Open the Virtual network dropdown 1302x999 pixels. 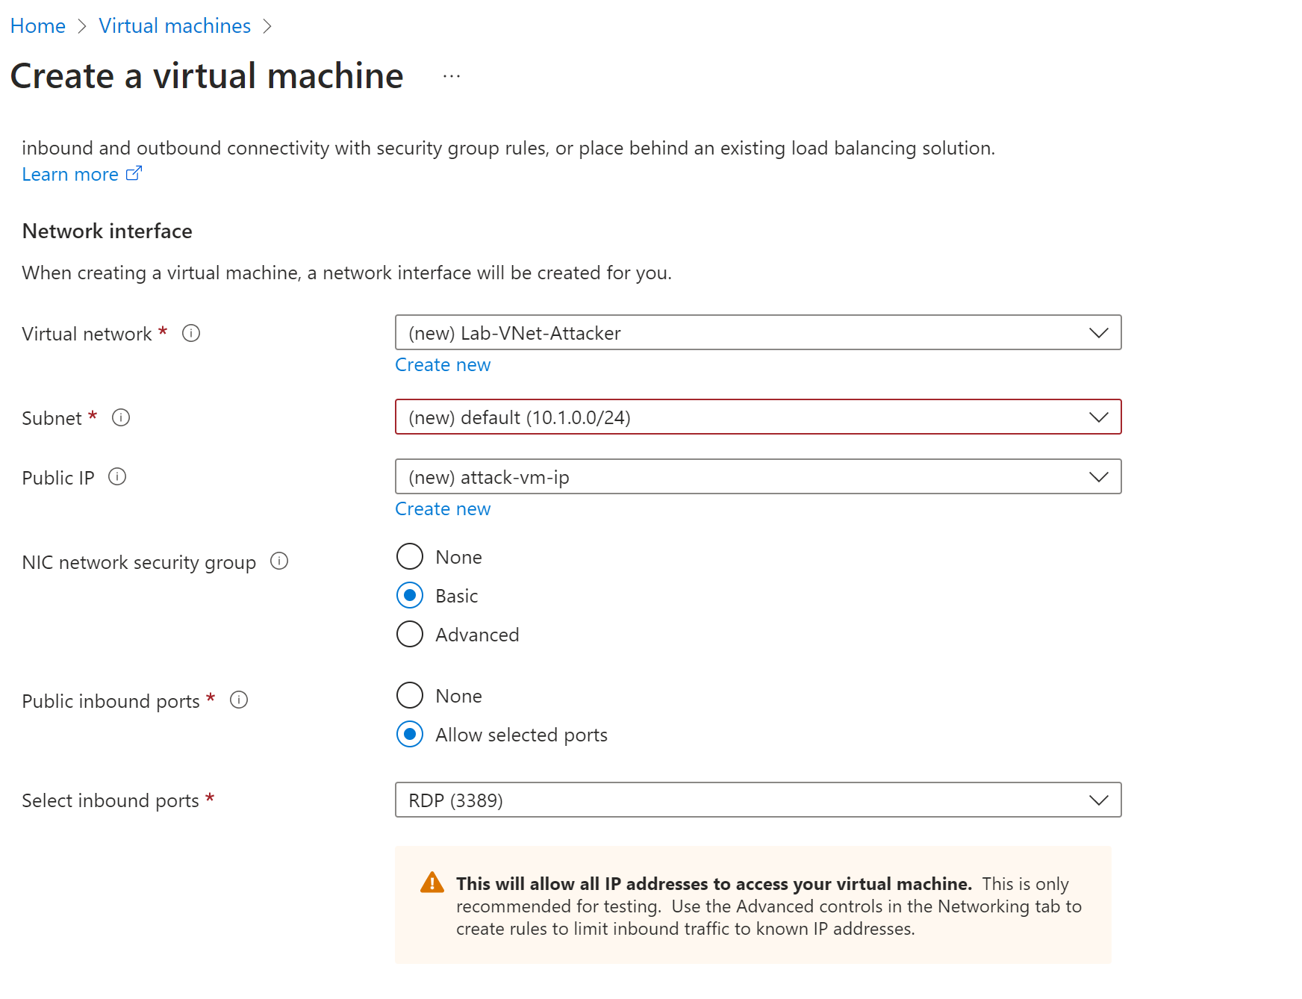(758, 333)
